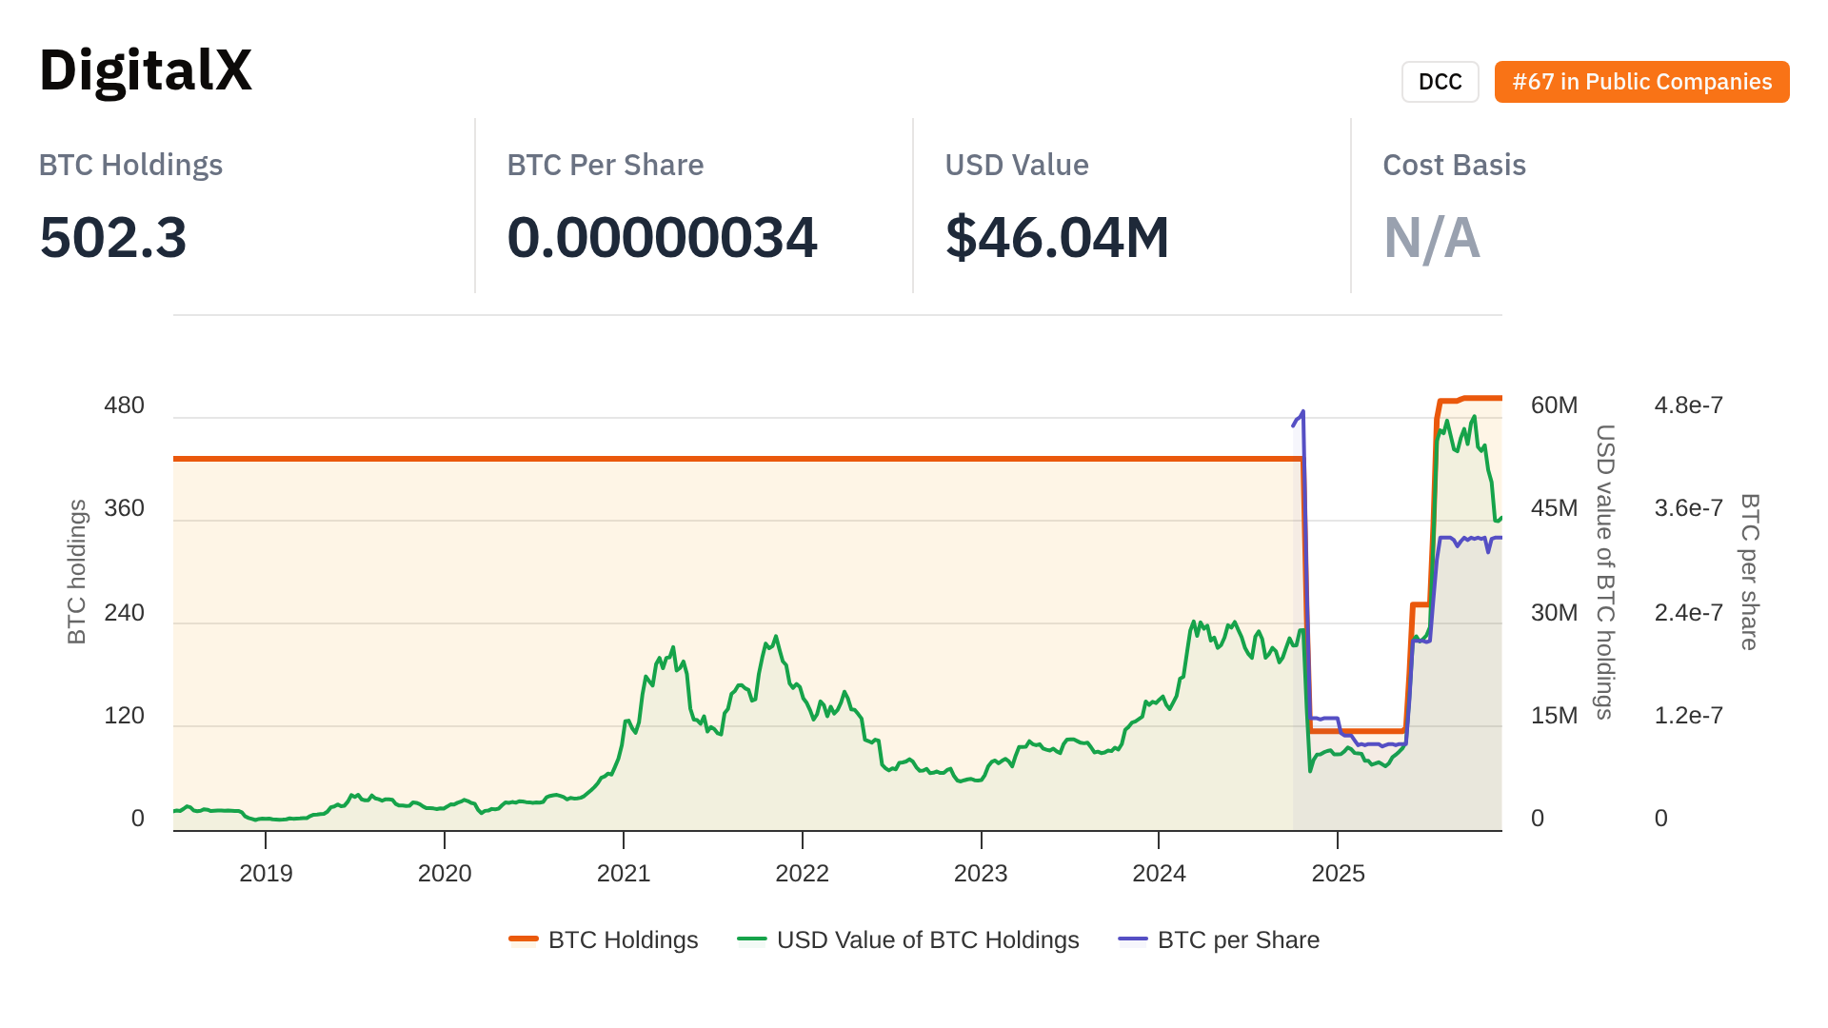Click the DigitalX company title
The image size is (1828, 1028).
[x=146, y=70]
